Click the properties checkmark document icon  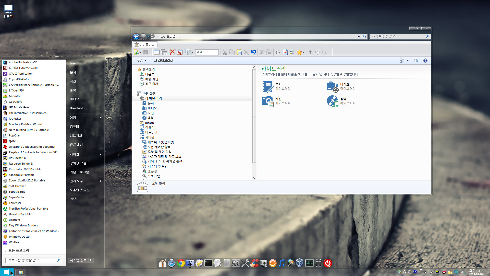pyautogui.click(x=285, y=52)
